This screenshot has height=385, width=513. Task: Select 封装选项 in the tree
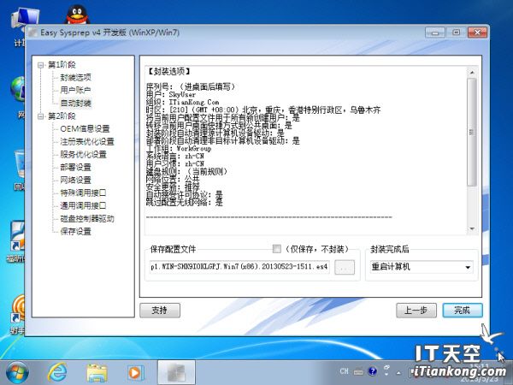click(x=75, y=78)
